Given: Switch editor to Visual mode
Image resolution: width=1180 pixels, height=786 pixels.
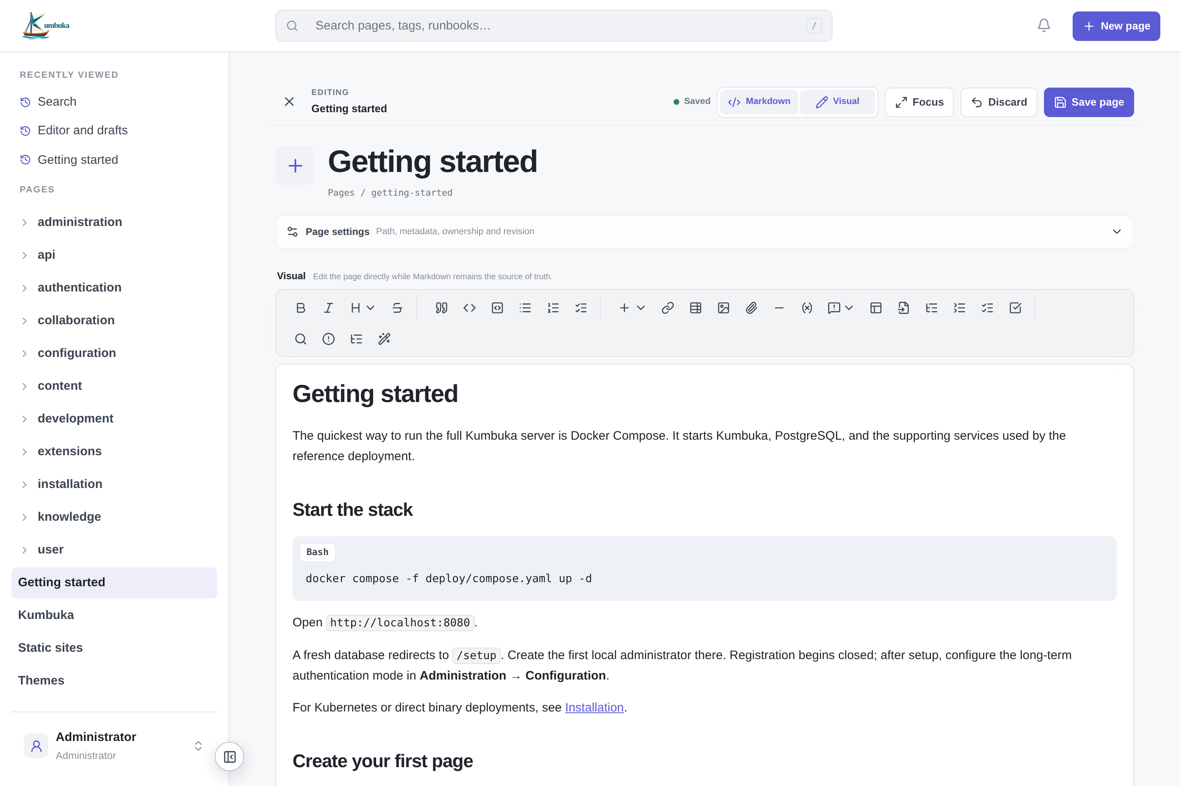Looking at the screenshot, I should click(x=837, y=102).
